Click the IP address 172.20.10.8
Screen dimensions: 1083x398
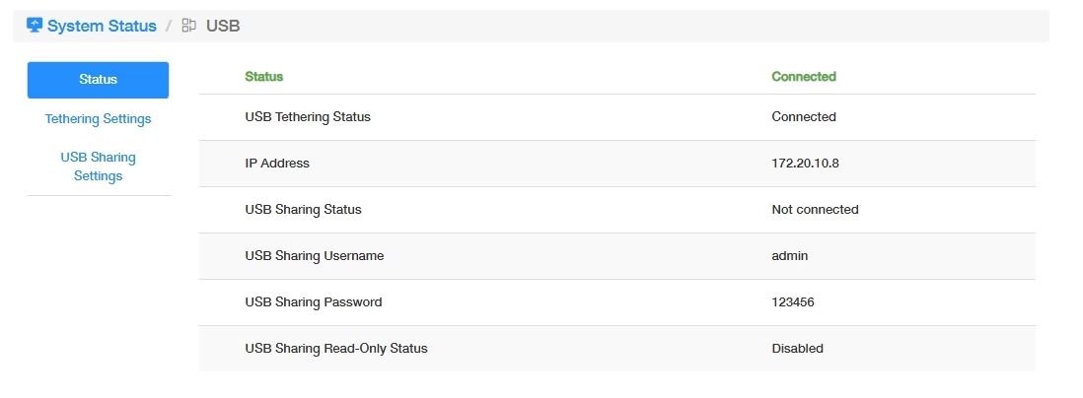pyautogui.click(x=805, y=164)
